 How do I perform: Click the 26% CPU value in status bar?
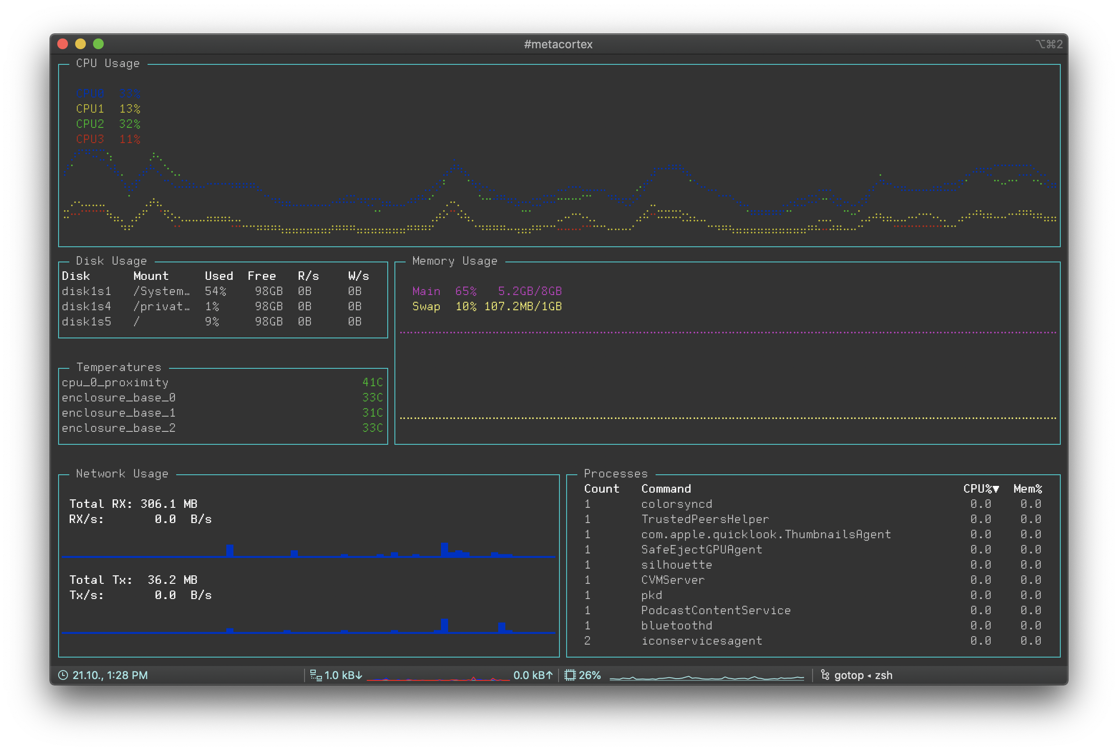[x=590, y=675]
